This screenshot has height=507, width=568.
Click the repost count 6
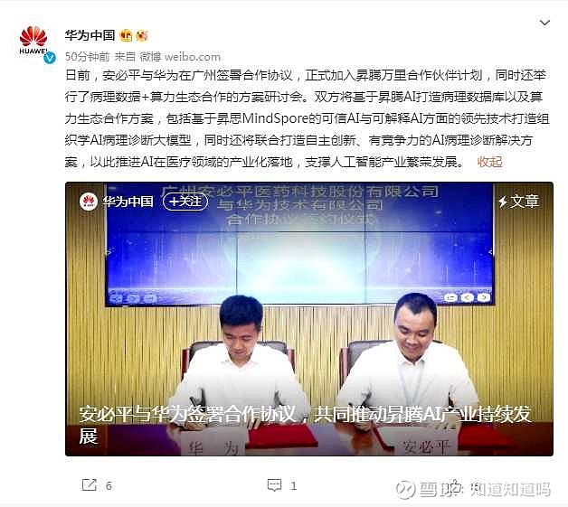(109, 485)
